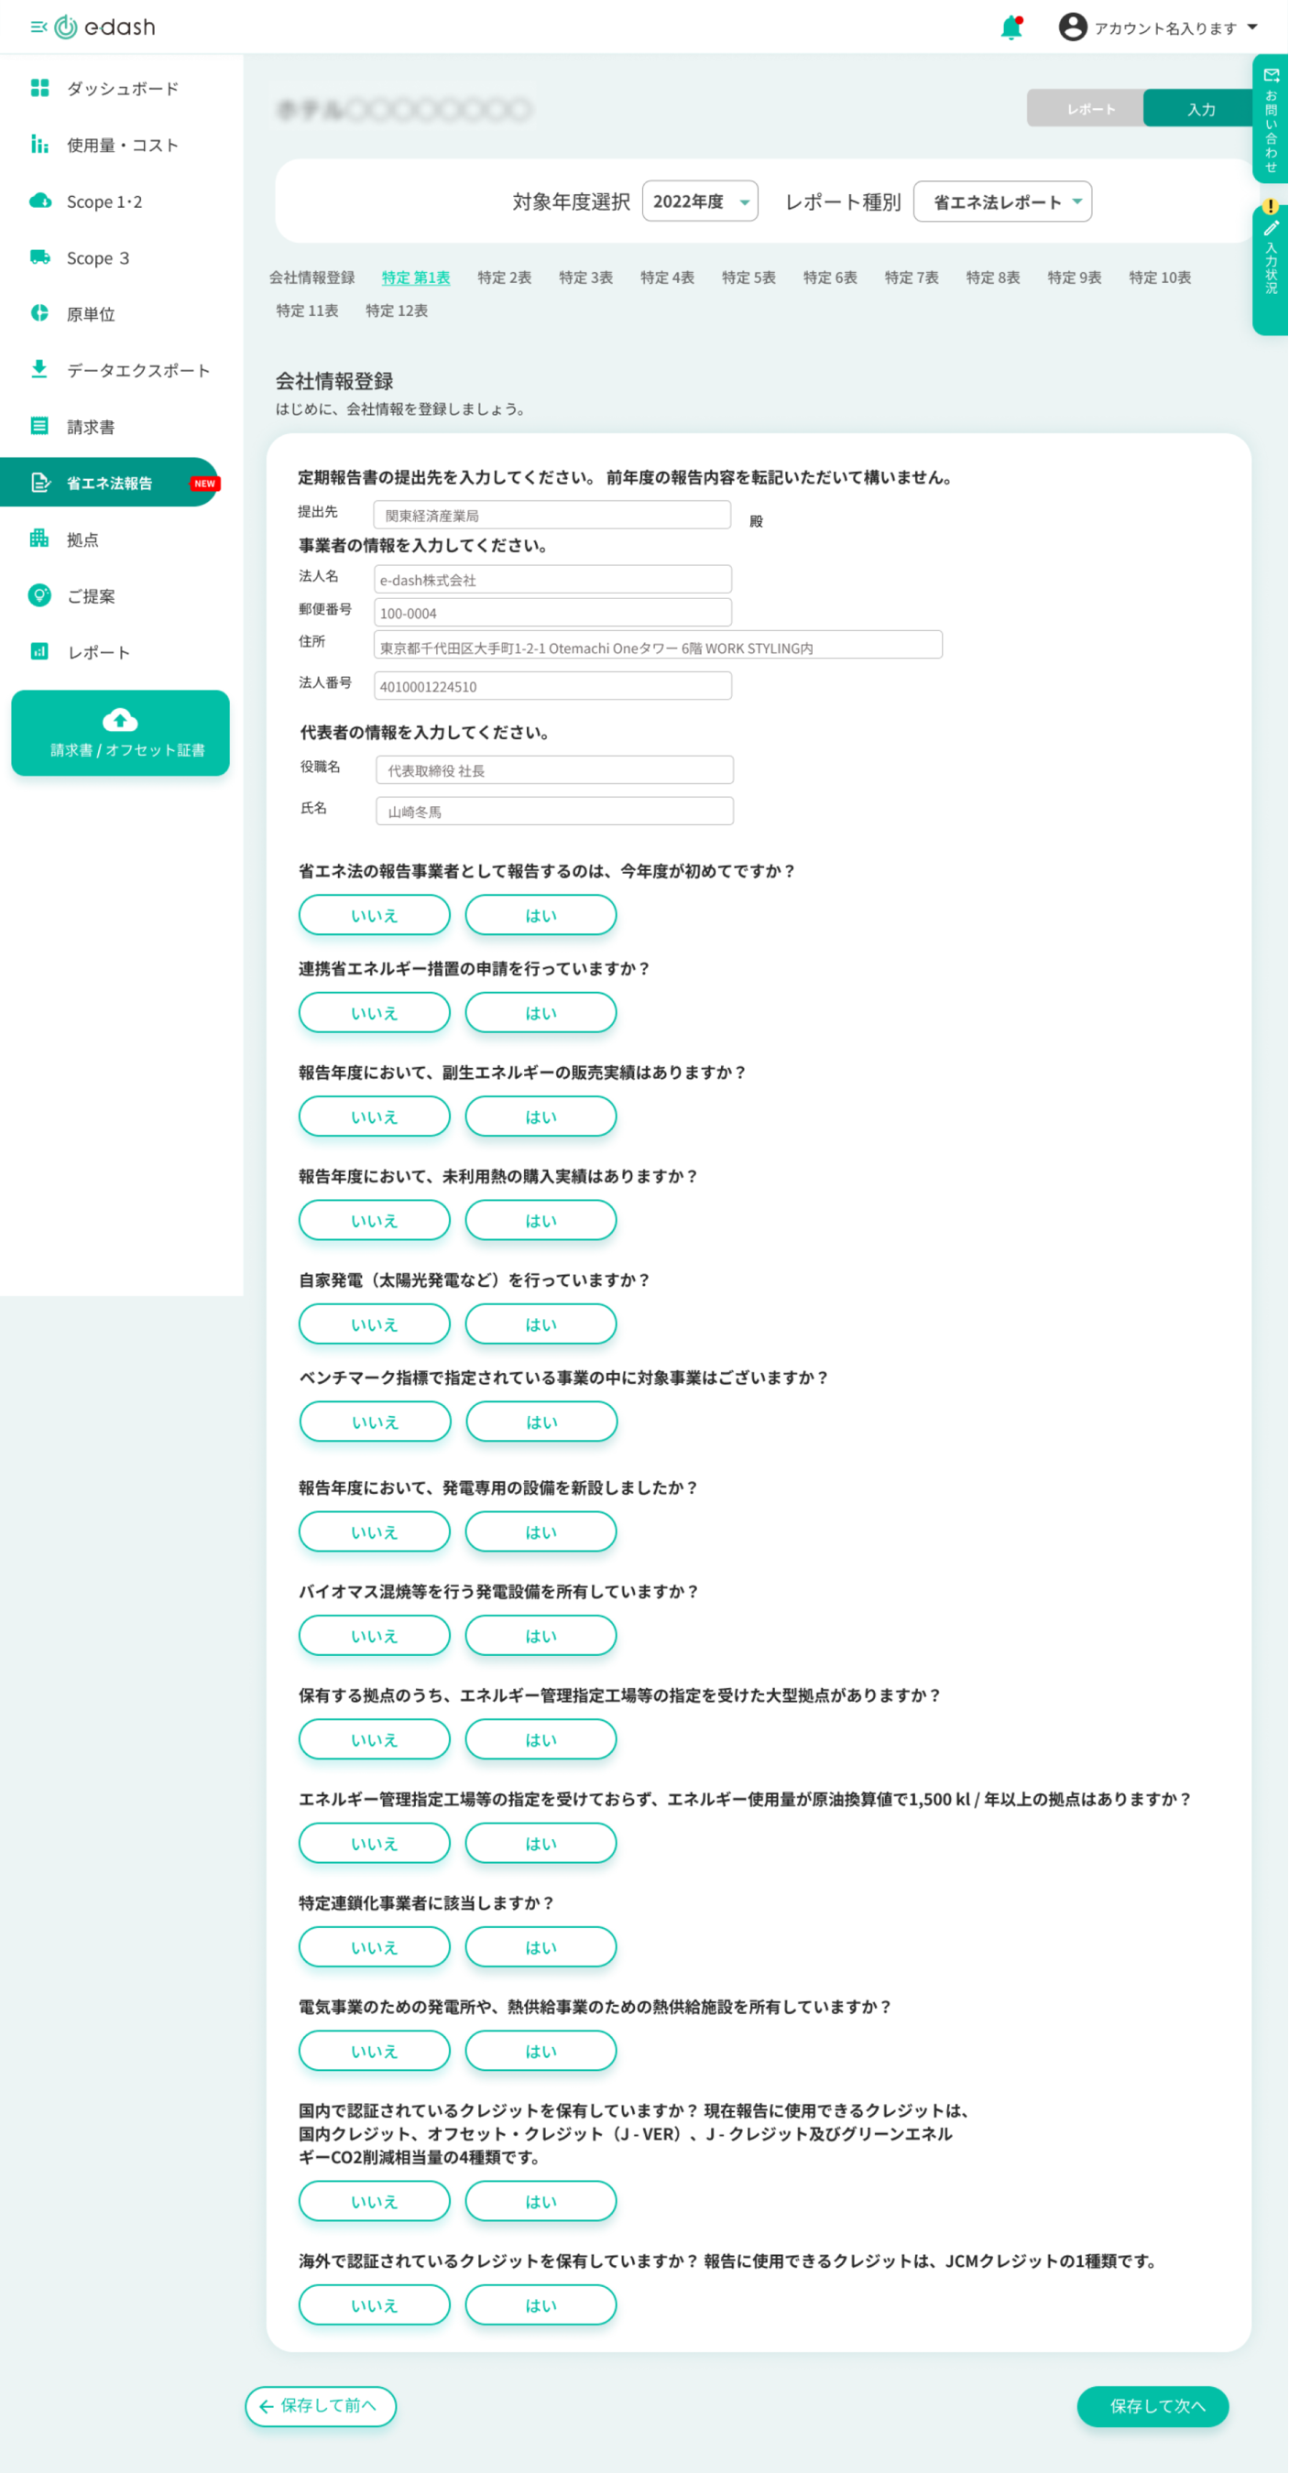The height and width of the screenshot is (2473, 1289).
Task: Select the データエクスポート download icon
Action: pyautogui.click(x=39, y=370)
